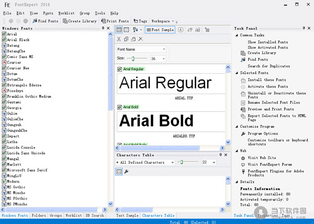
Task: Switch to the detail list view icon
Action: click(126, 30)
